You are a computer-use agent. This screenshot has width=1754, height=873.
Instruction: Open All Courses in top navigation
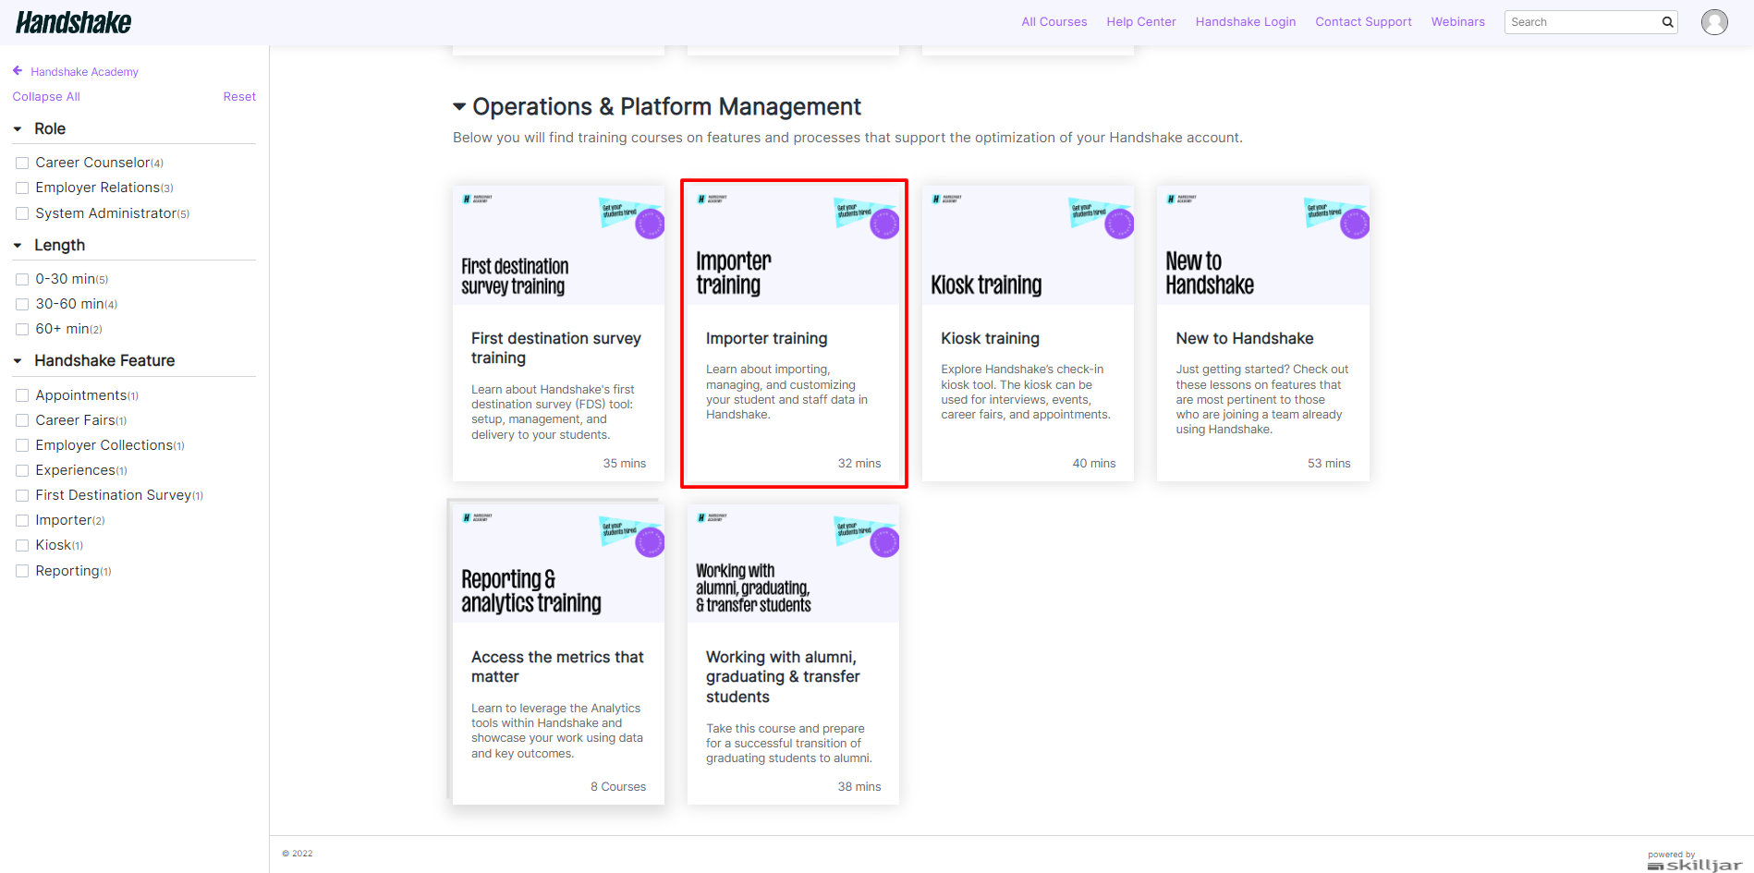pyautogui.click(x=1054, y=22)
